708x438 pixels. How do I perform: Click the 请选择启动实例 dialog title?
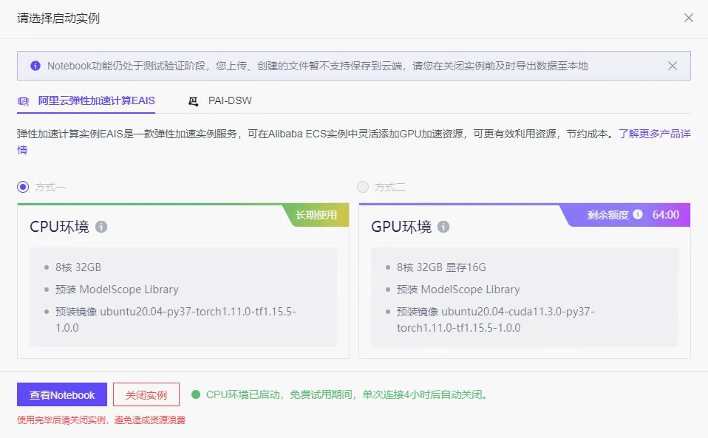pyautogui.click(x=58, y=18)
